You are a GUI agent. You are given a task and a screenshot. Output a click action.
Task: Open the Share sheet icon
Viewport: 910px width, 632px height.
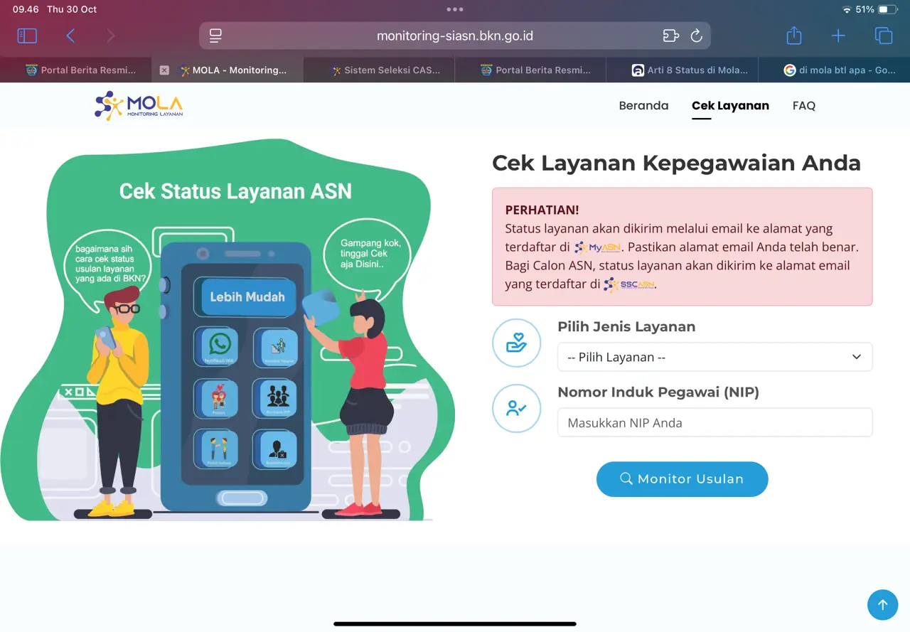click(794, 36)
